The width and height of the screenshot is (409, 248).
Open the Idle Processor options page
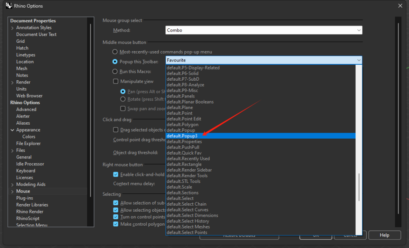coord(30,164)
